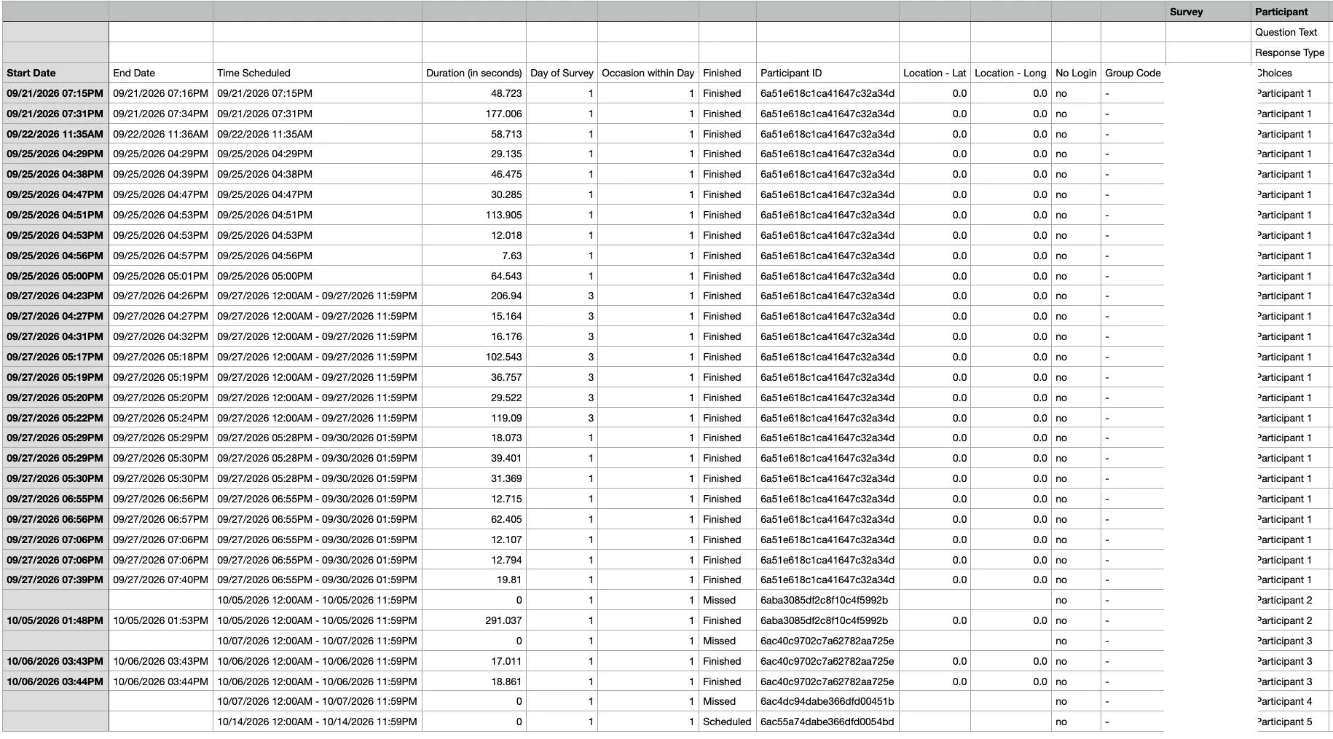Click start date 09/22/2026 11:35AM
Image resolution: width=1333 pixels, height=739 pixels.
coord(55,134)
